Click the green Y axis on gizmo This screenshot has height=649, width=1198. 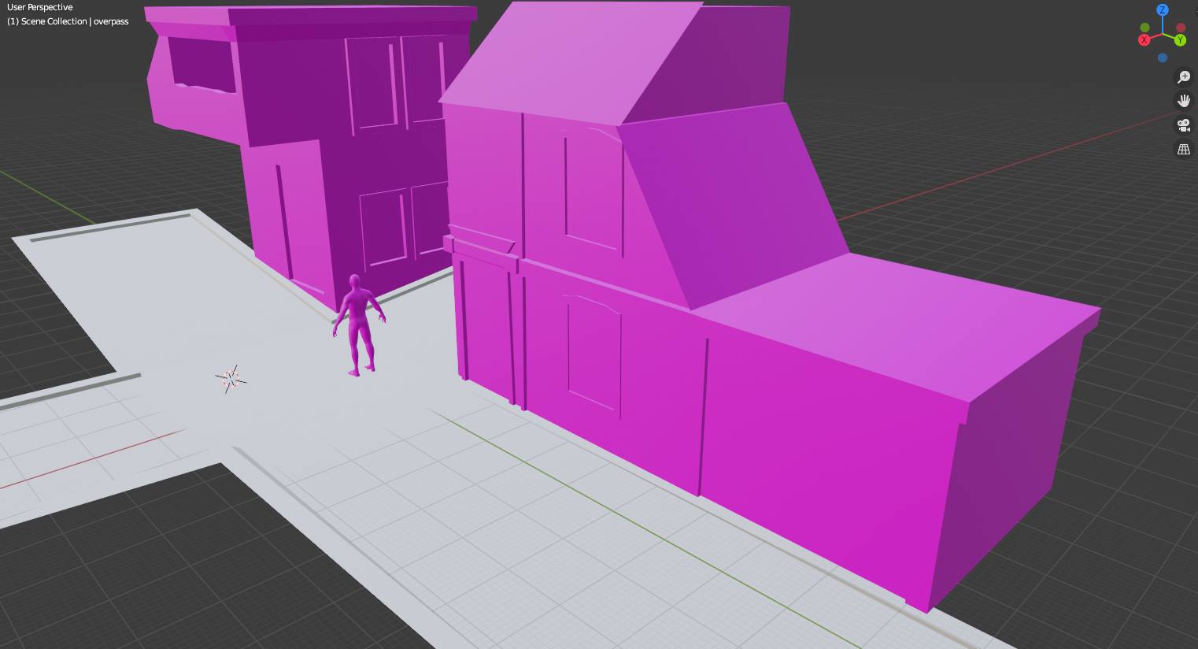pos(1181,40)
